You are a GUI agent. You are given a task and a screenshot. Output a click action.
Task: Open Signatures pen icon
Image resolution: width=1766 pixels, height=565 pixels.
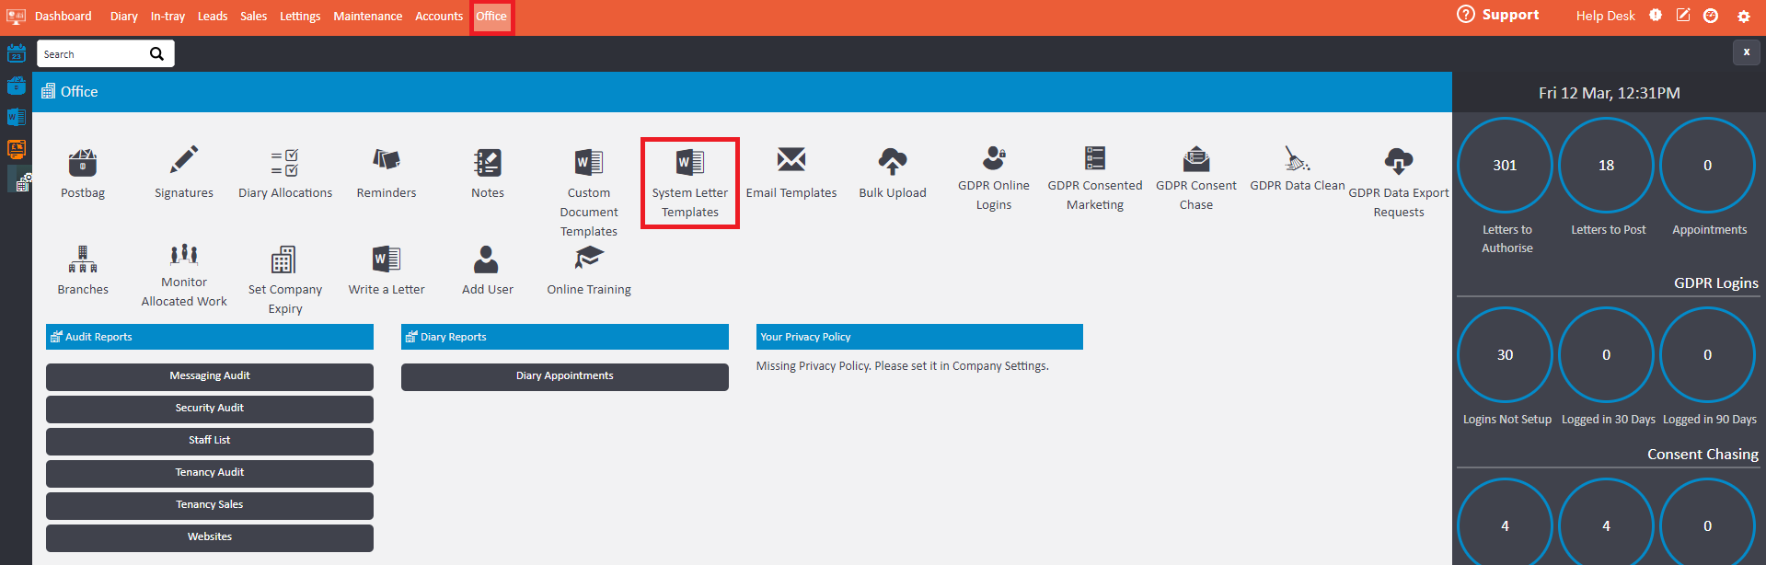click(x=184, y=160)
